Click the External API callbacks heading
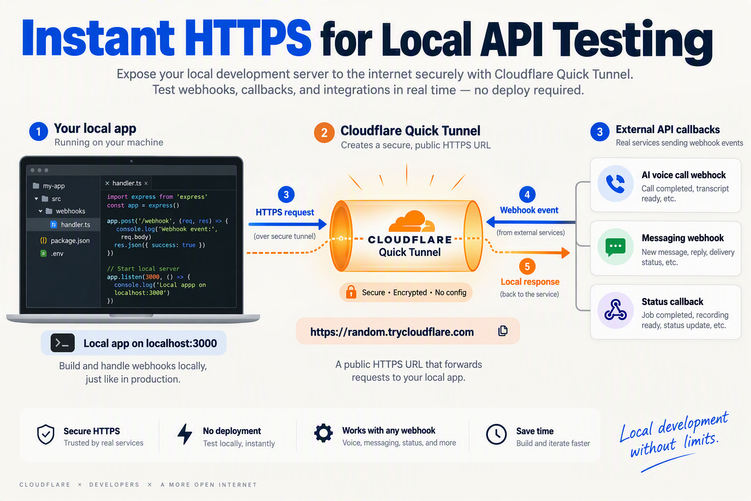This screenshot has height=501, width=751. click(x=667, y=130)
